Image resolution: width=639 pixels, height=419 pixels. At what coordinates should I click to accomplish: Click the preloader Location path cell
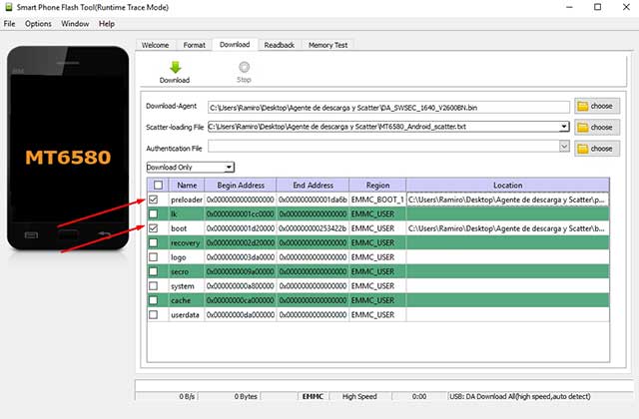pos(508,200)
